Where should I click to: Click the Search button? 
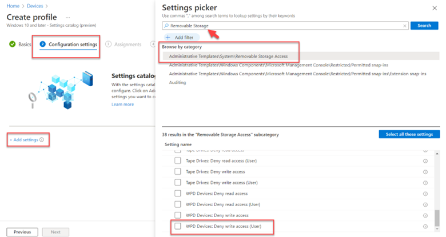point(424,26)
